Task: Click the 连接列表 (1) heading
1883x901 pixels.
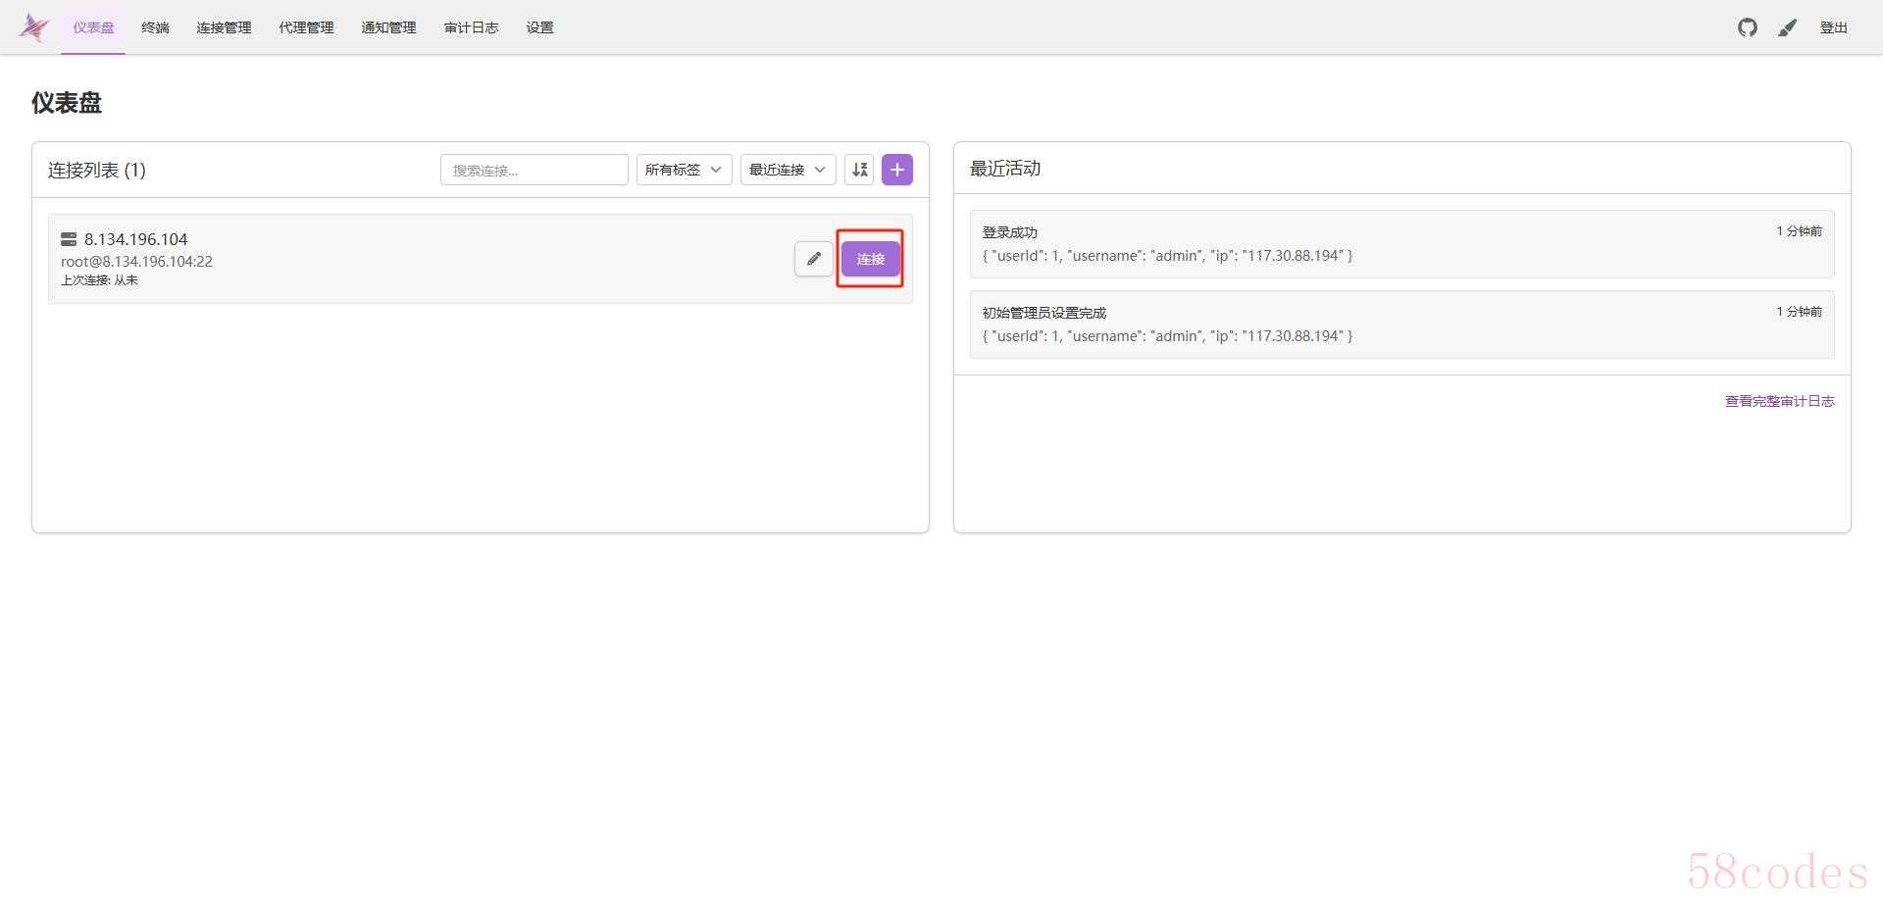Action: 97,170
